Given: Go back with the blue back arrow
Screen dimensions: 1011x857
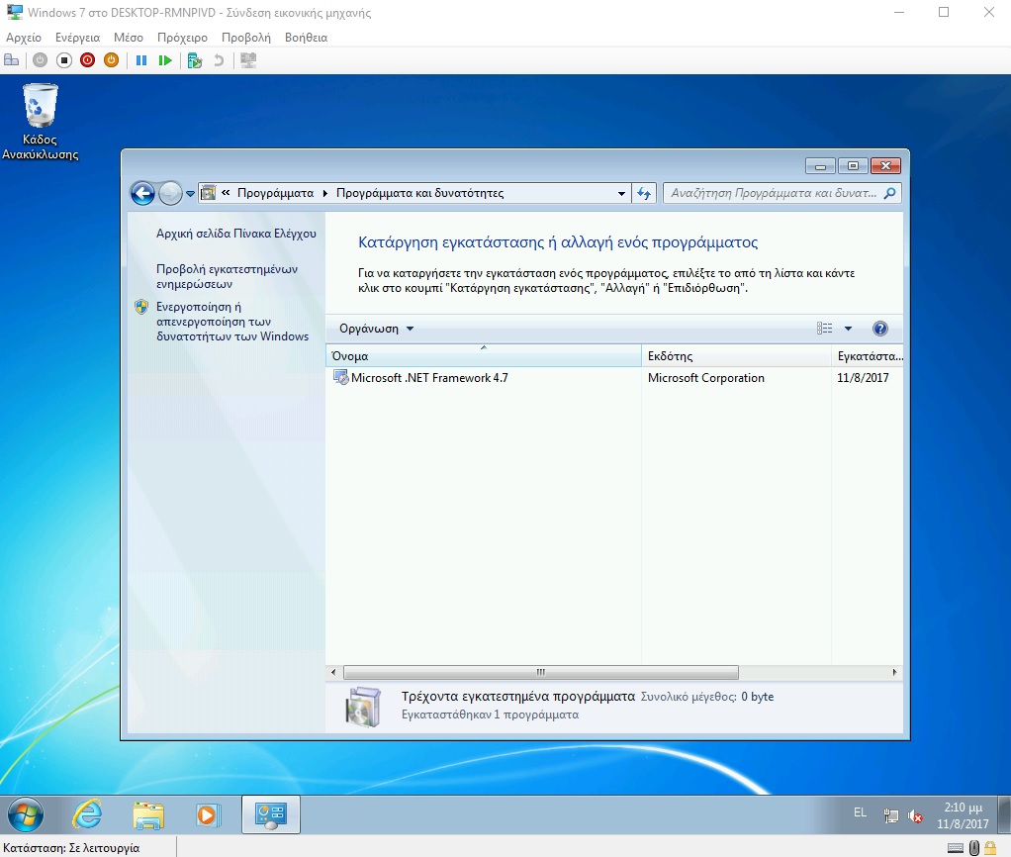Looking at the screenshot, I should [x=142, y=193].
